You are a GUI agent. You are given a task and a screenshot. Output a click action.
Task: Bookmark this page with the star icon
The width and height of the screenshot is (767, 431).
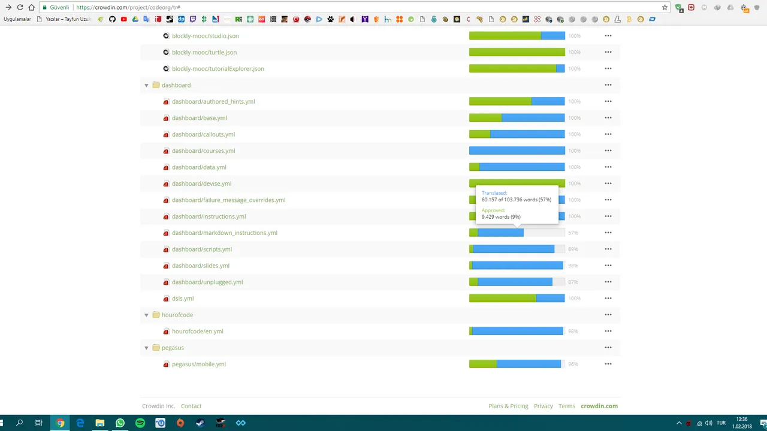(665, 7)
